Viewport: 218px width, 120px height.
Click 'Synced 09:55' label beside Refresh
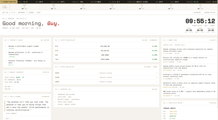click(210, 12)
